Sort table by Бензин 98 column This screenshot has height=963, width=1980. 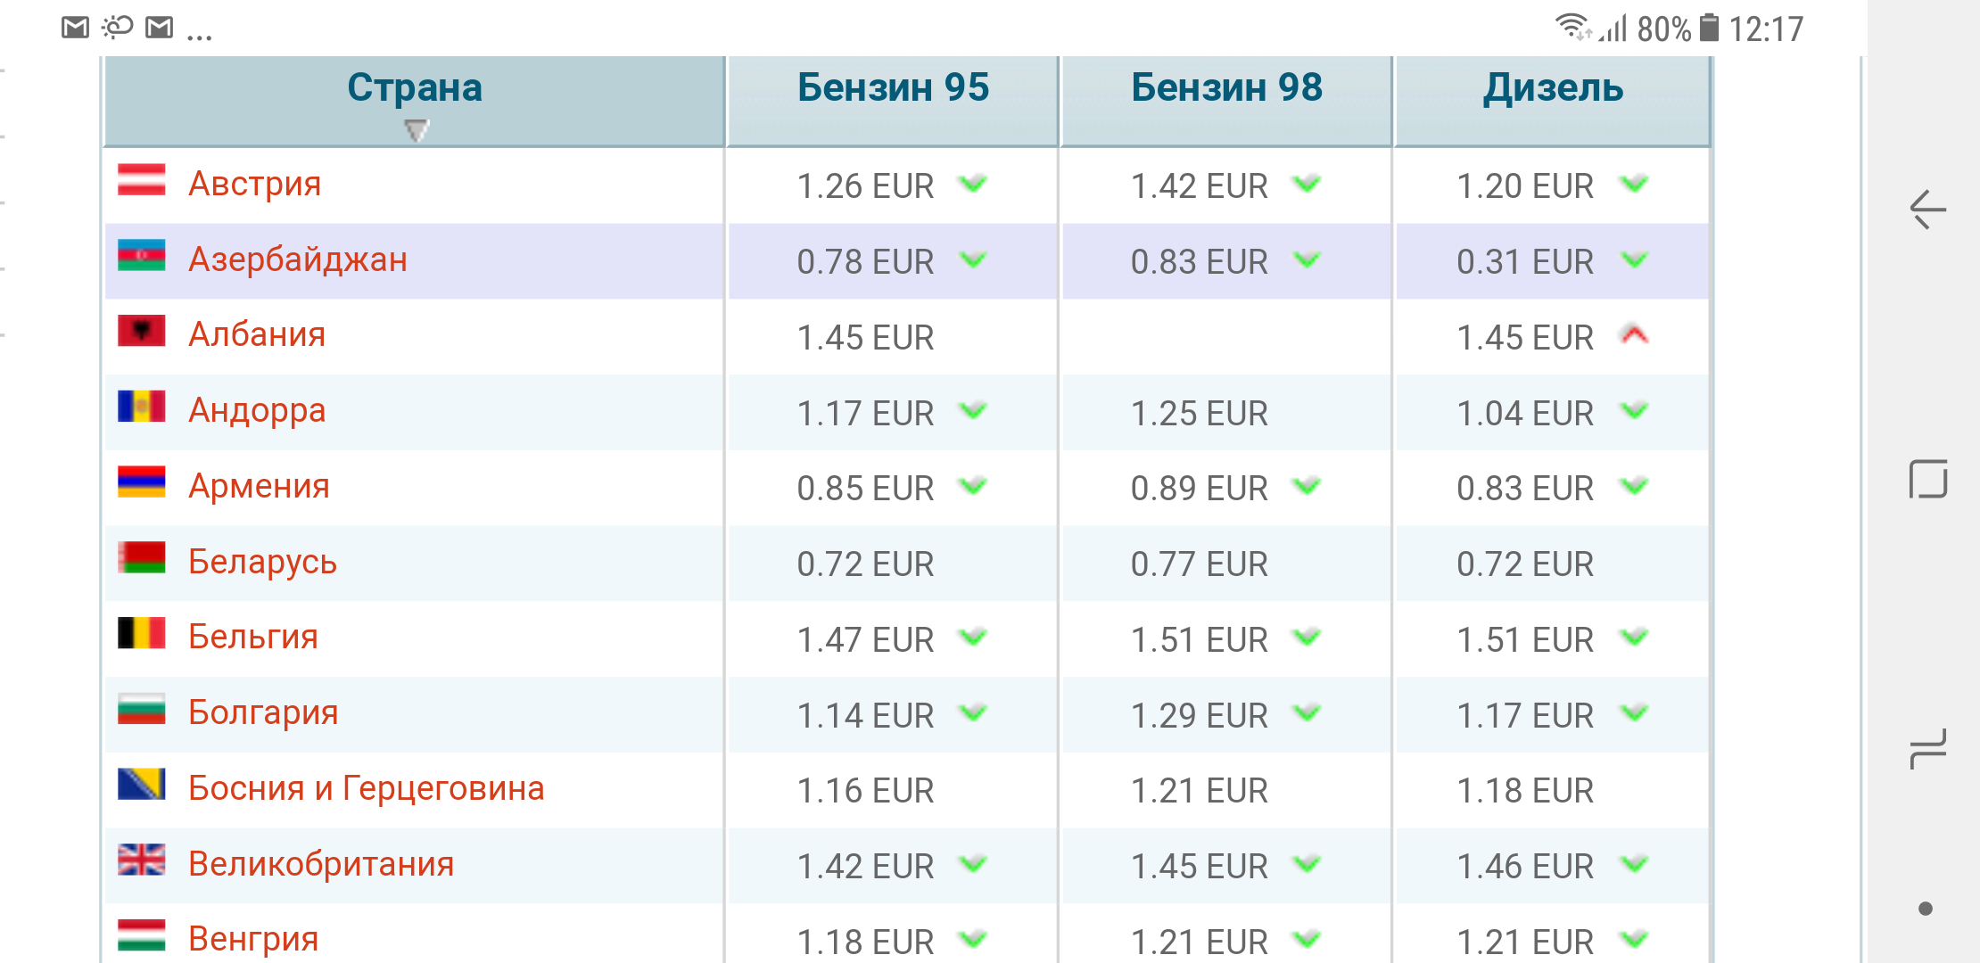point(1226,88)
